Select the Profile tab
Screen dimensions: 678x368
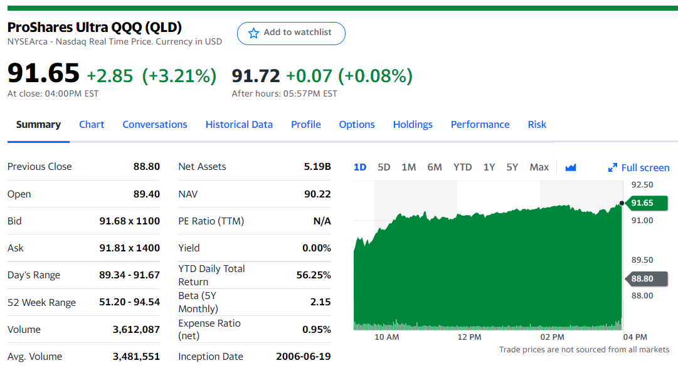coord(305,125)
